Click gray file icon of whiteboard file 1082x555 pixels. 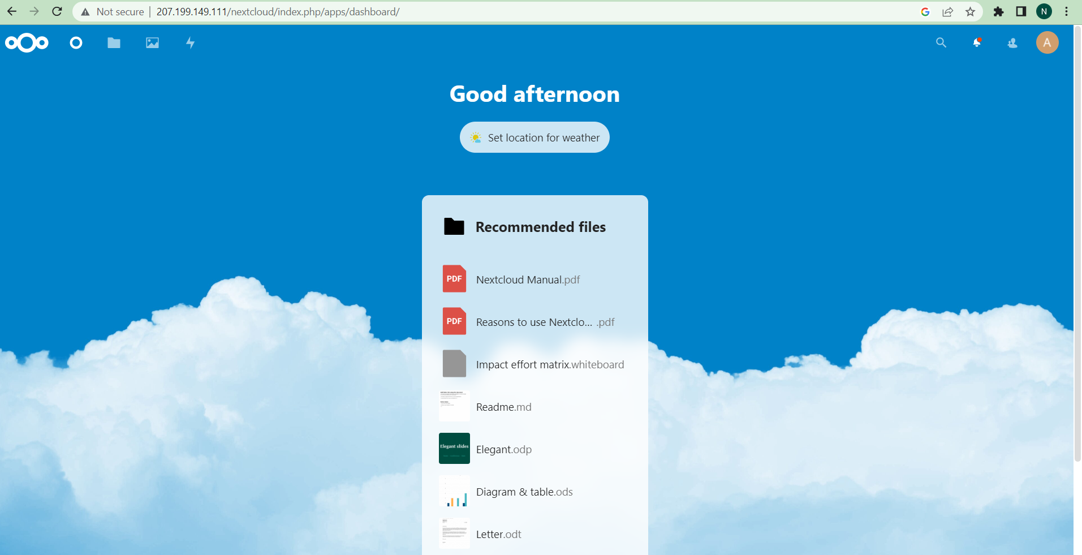click(x=454, y=364)
